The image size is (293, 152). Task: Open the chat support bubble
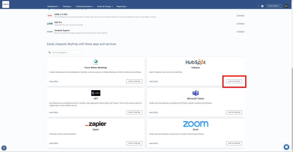tap(286, 147)
